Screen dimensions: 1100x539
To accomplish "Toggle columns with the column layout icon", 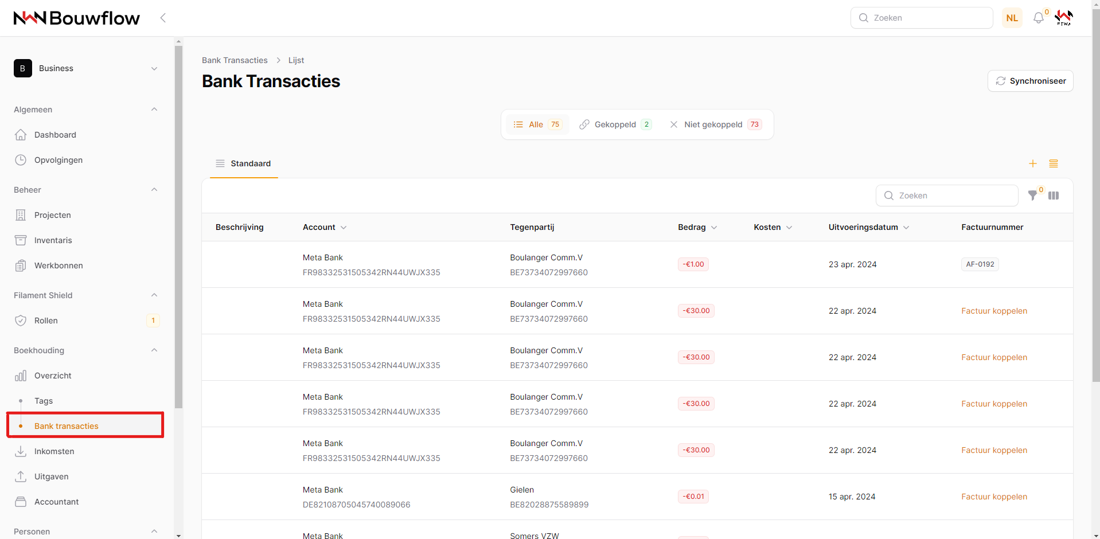I will coord(1054,196).
